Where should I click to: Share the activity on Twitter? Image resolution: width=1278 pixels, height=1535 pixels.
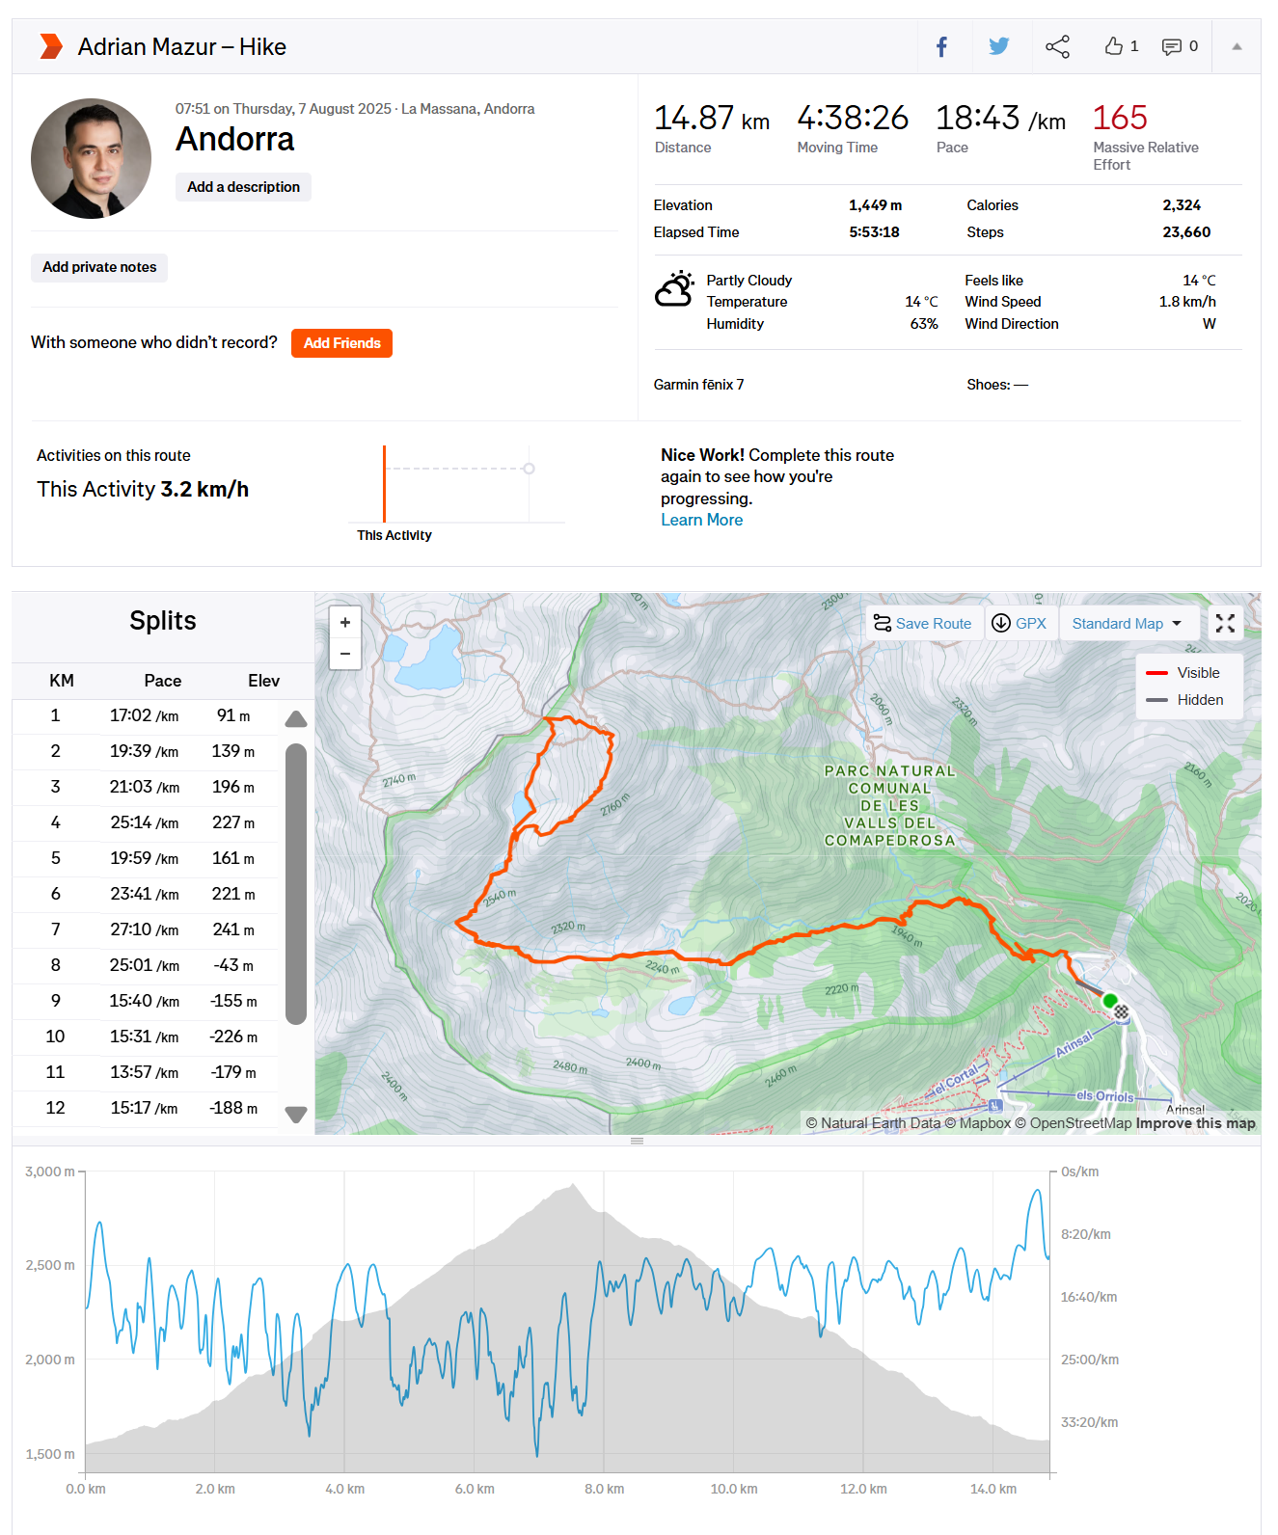point(998,46)
